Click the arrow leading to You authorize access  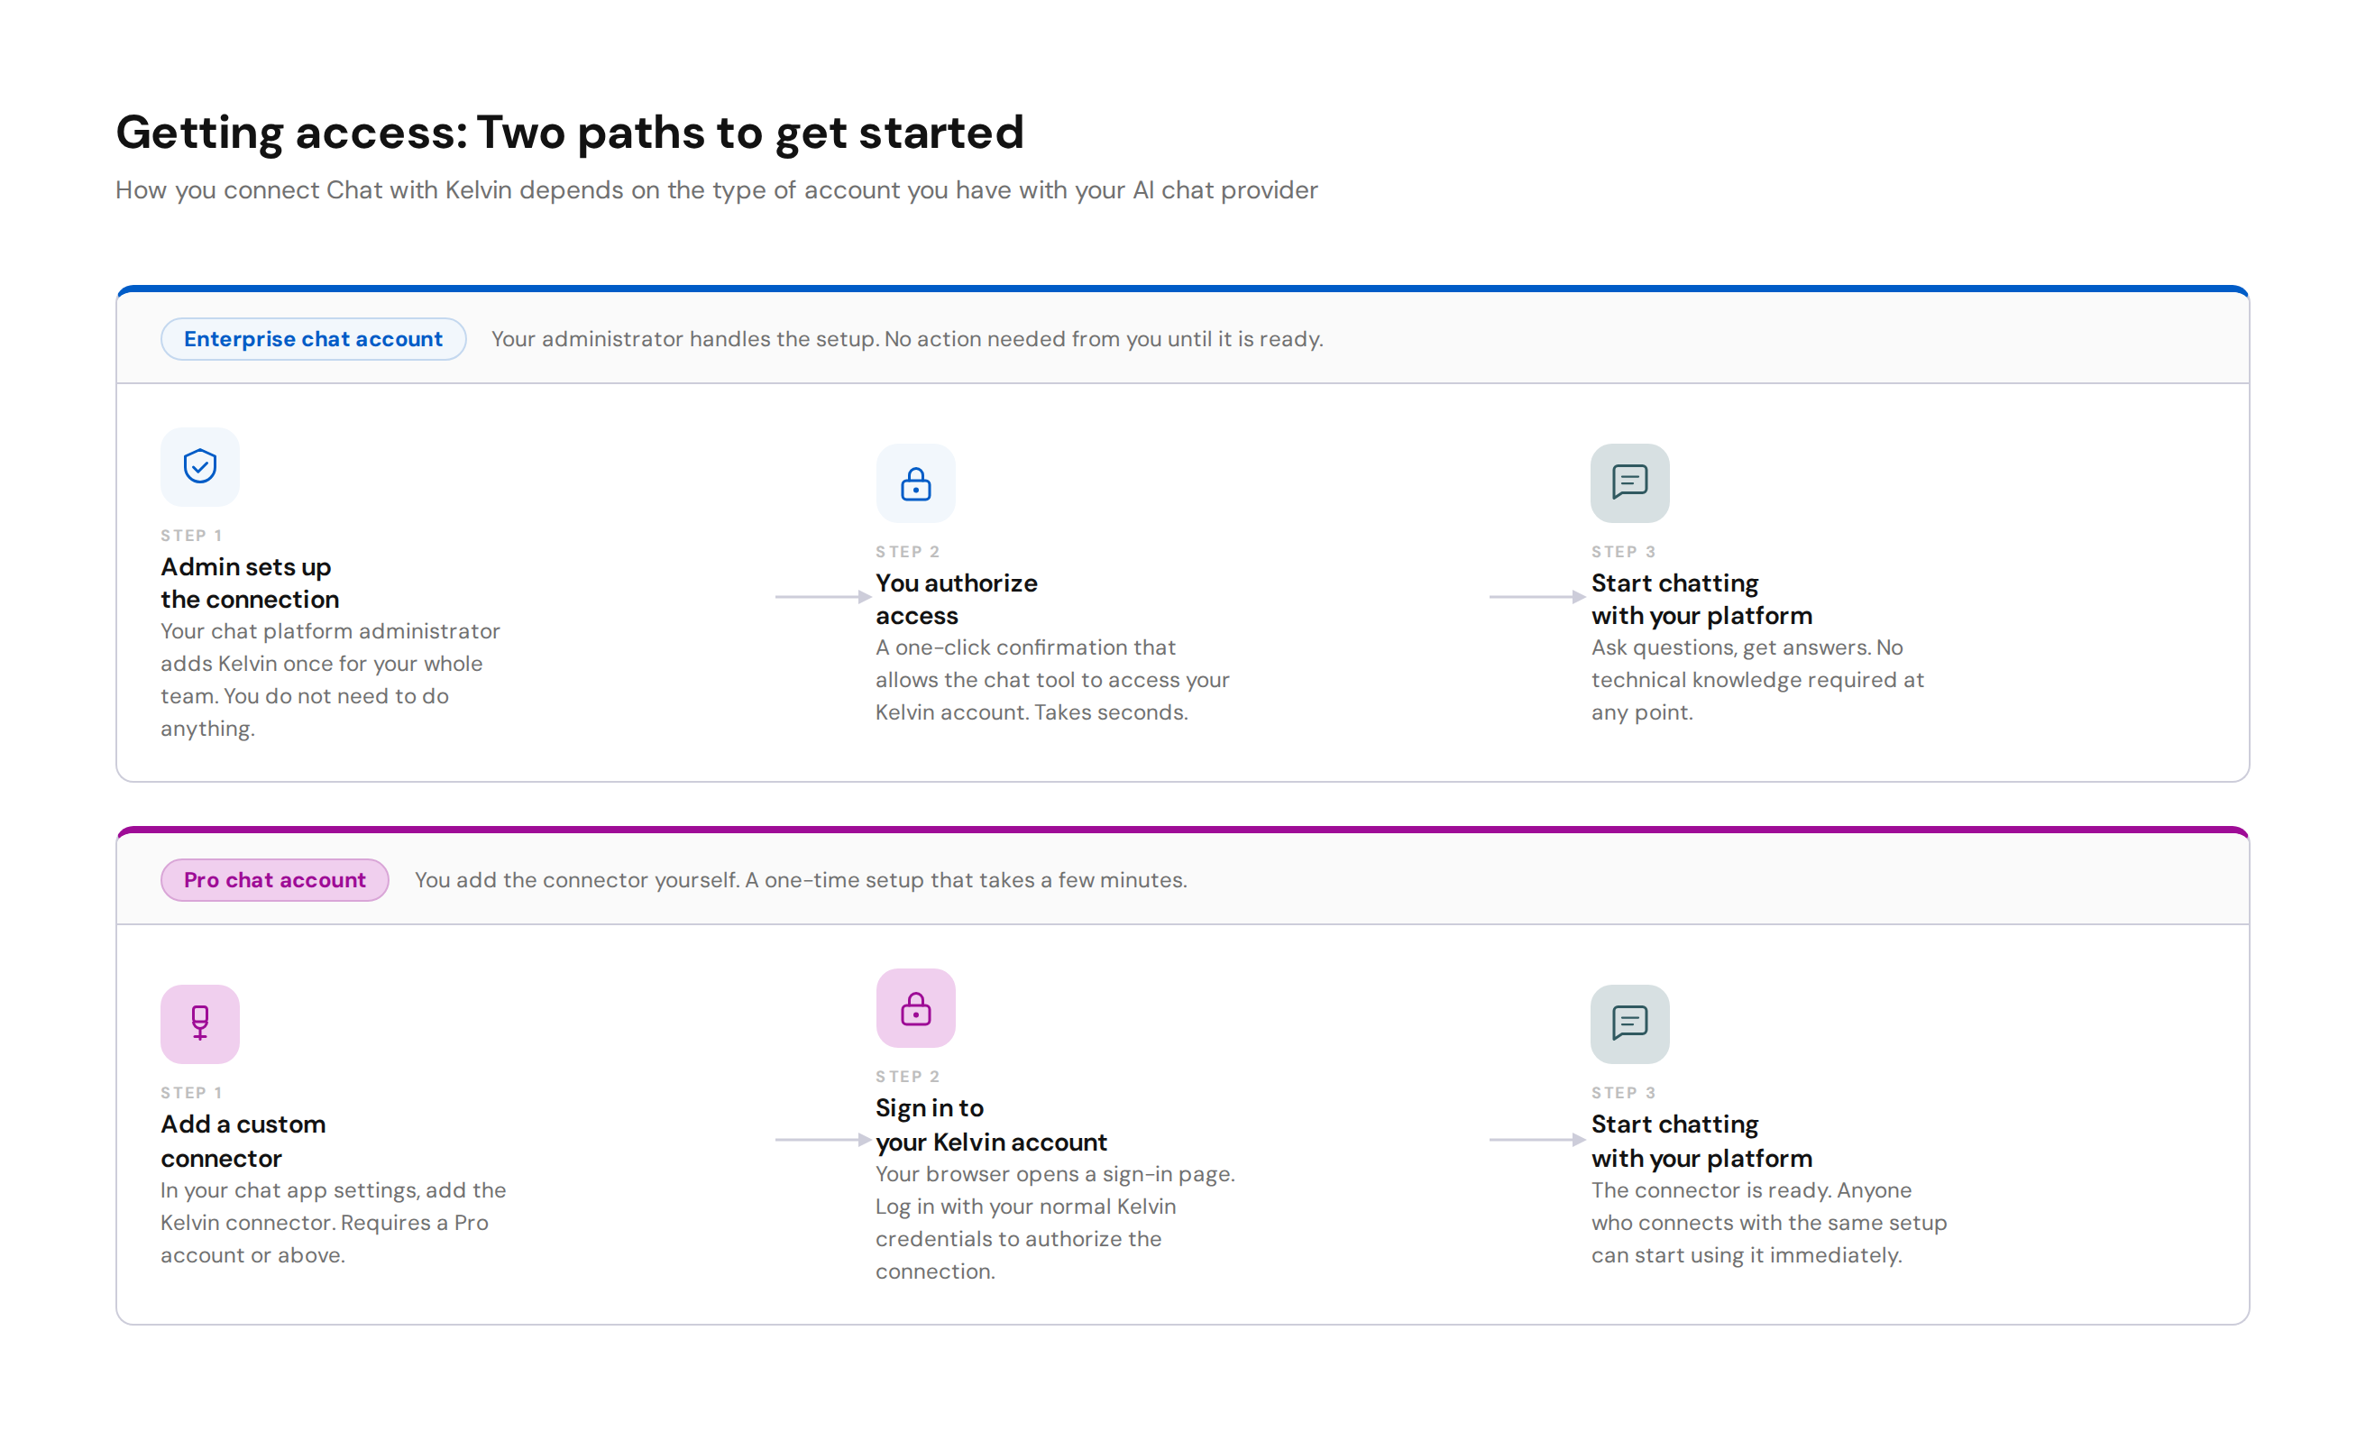823,597
